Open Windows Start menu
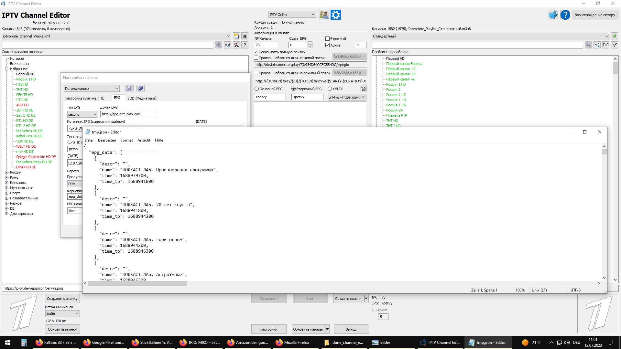Image resolution: width=621 pixels, height=349 pixels. (x=8, y=343)
